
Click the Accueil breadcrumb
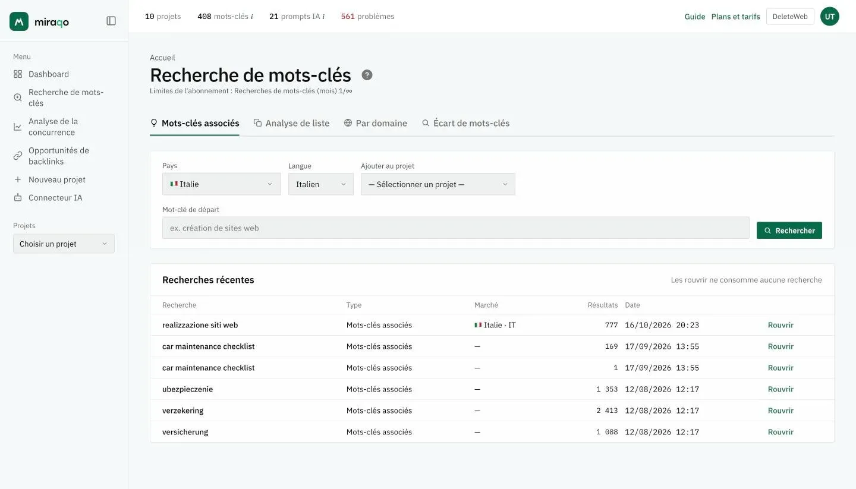coord(162,58)
